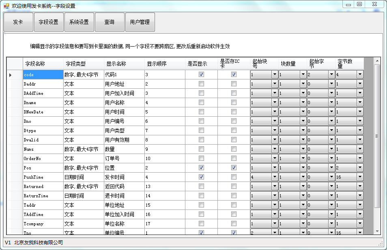Viewport: 387px width, 250px height.
Task: Open the 块数量 dropdown for Dname row
Action: (x=302, y=102)
